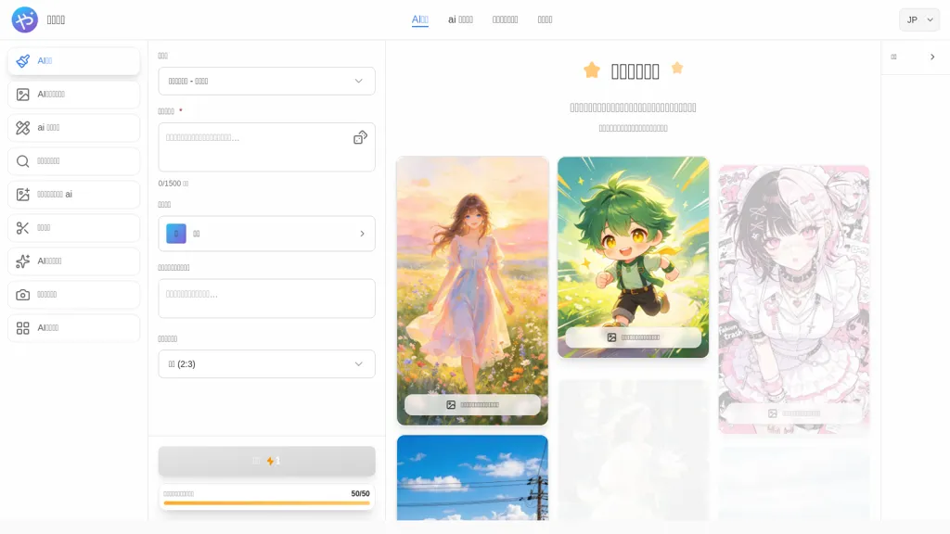Open the JP language dropdown
The width and height of the screenshot is (950, 534).
[x=919, y=20]
